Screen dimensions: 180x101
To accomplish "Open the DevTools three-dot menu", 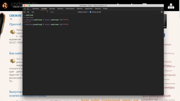I will [162, 9].
